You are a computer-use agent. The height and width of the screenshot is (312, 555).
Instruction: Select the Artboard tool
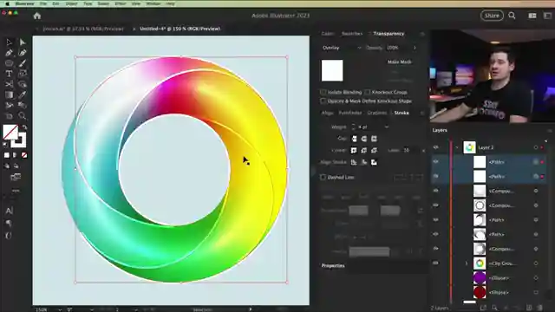(x=9, y=115)
